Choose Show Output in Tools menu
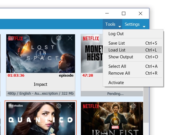Image resolution: width=184 pixels, height=135 pixels. 133,57
